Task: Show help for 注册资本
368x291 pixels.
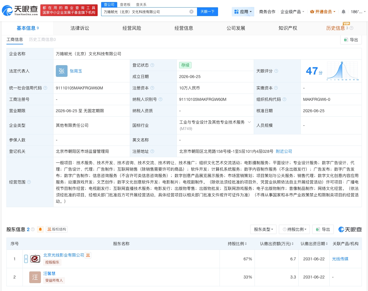Action: click(152, 88)
